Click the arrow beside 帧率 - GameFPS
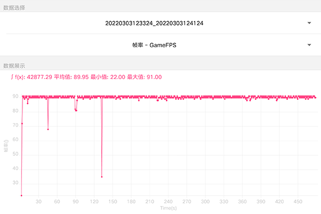The image size is (321, 214). point(309,45)
